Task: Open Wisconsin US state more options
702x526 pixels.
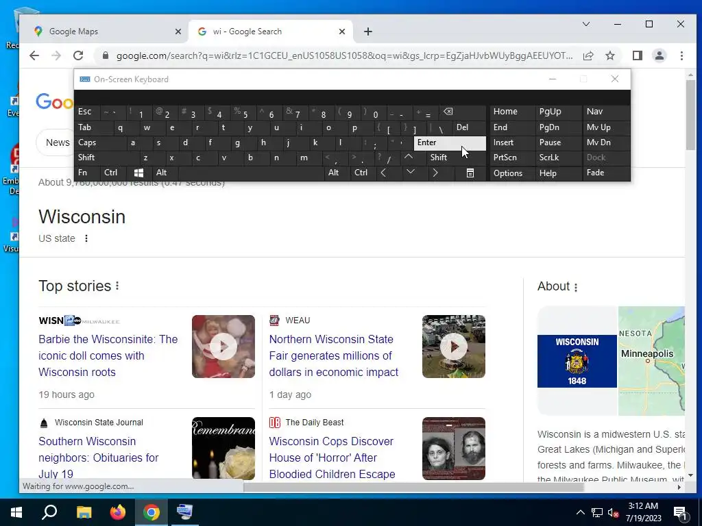Action: [x=86, y=238]
